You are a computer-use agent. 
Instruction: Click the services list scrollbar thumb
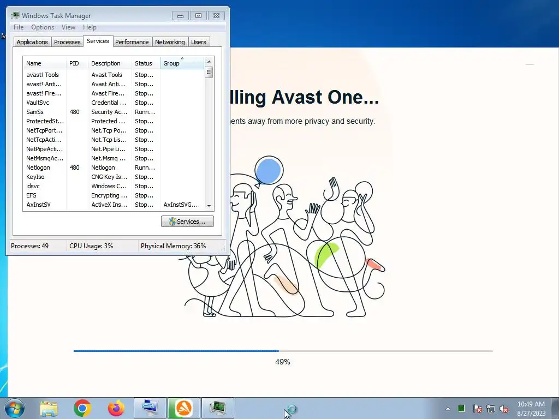[x=209, y=73]
